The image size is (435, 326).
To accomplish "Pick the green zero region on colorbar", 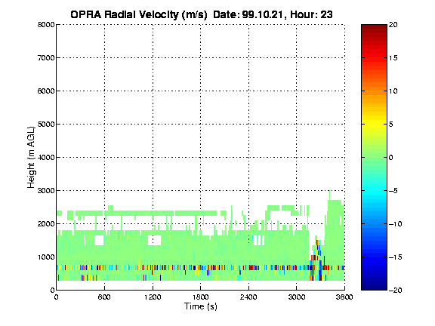I will pos(374,157).
